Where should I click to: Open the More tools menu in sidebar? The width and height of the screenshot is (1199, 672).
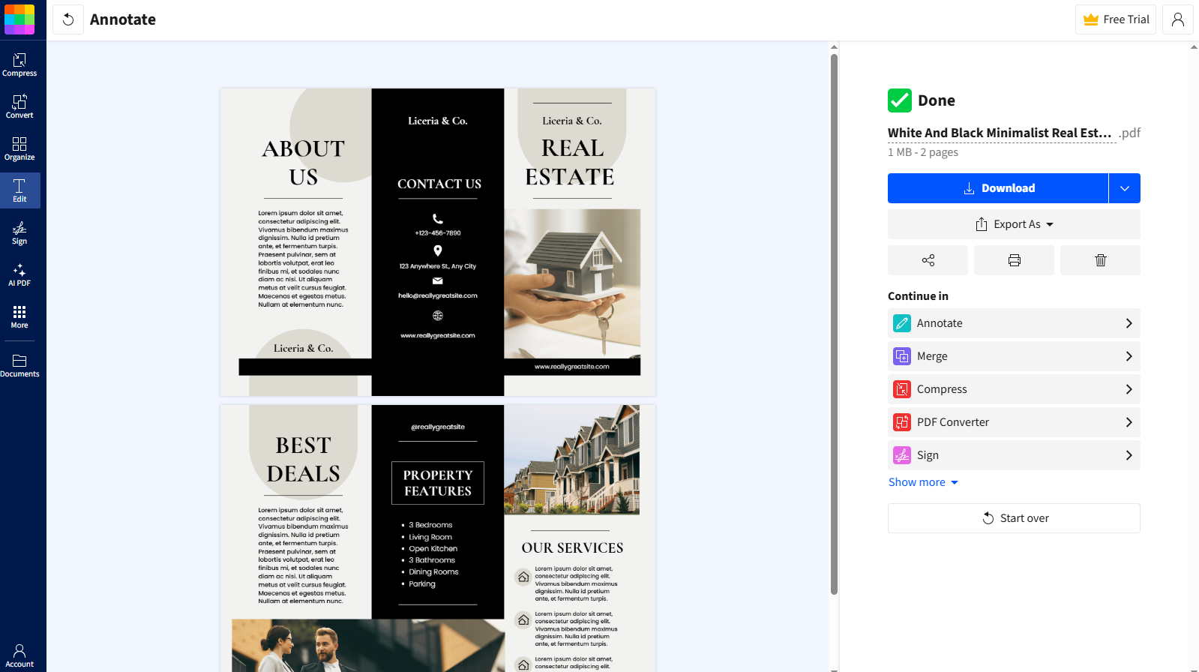point(19,316)
